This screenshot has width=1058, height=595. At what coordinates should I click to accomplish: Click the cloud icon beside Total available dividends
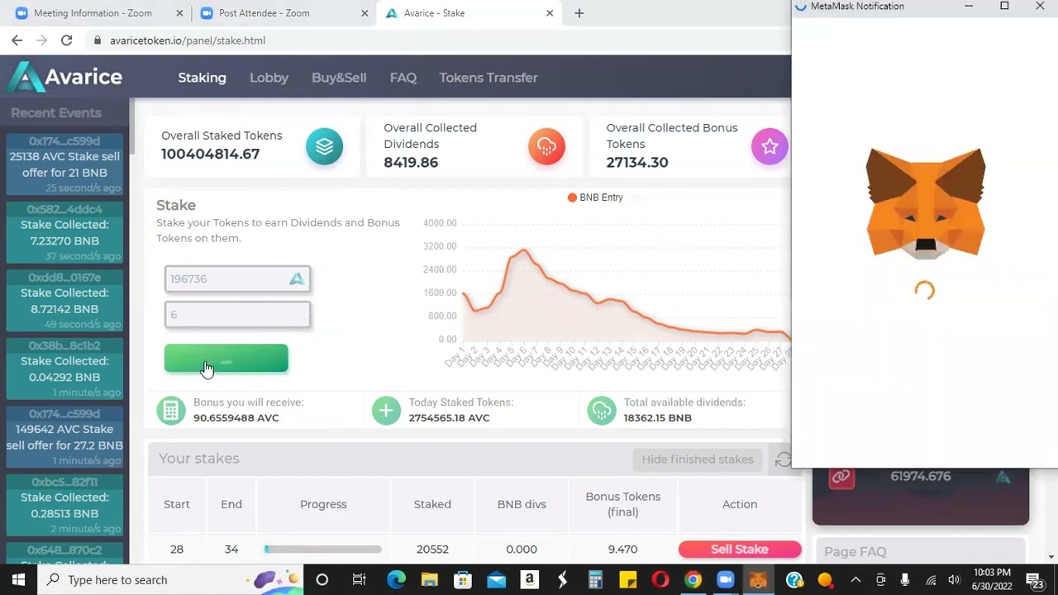point(601,410)
